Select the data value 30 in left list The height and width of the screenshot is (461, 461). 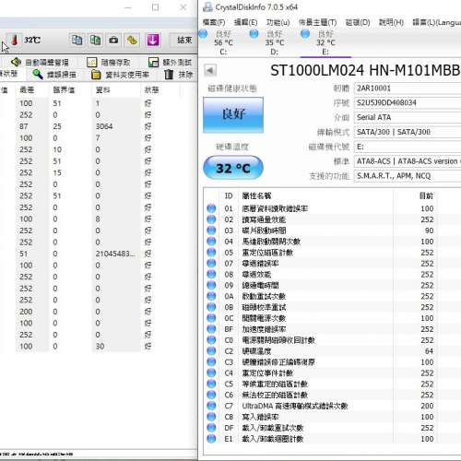[100, 347]
